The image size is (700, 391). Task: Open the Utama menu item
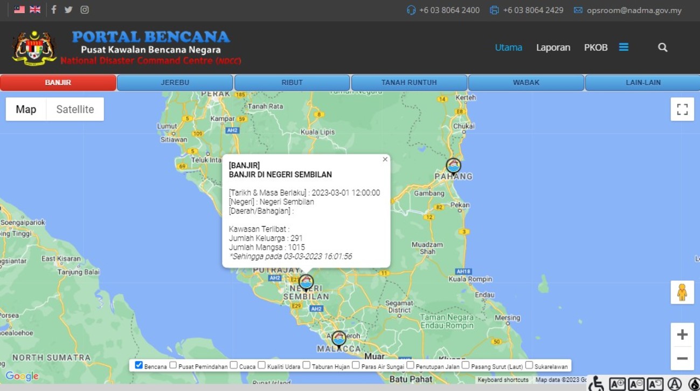(x=509, y=47)
